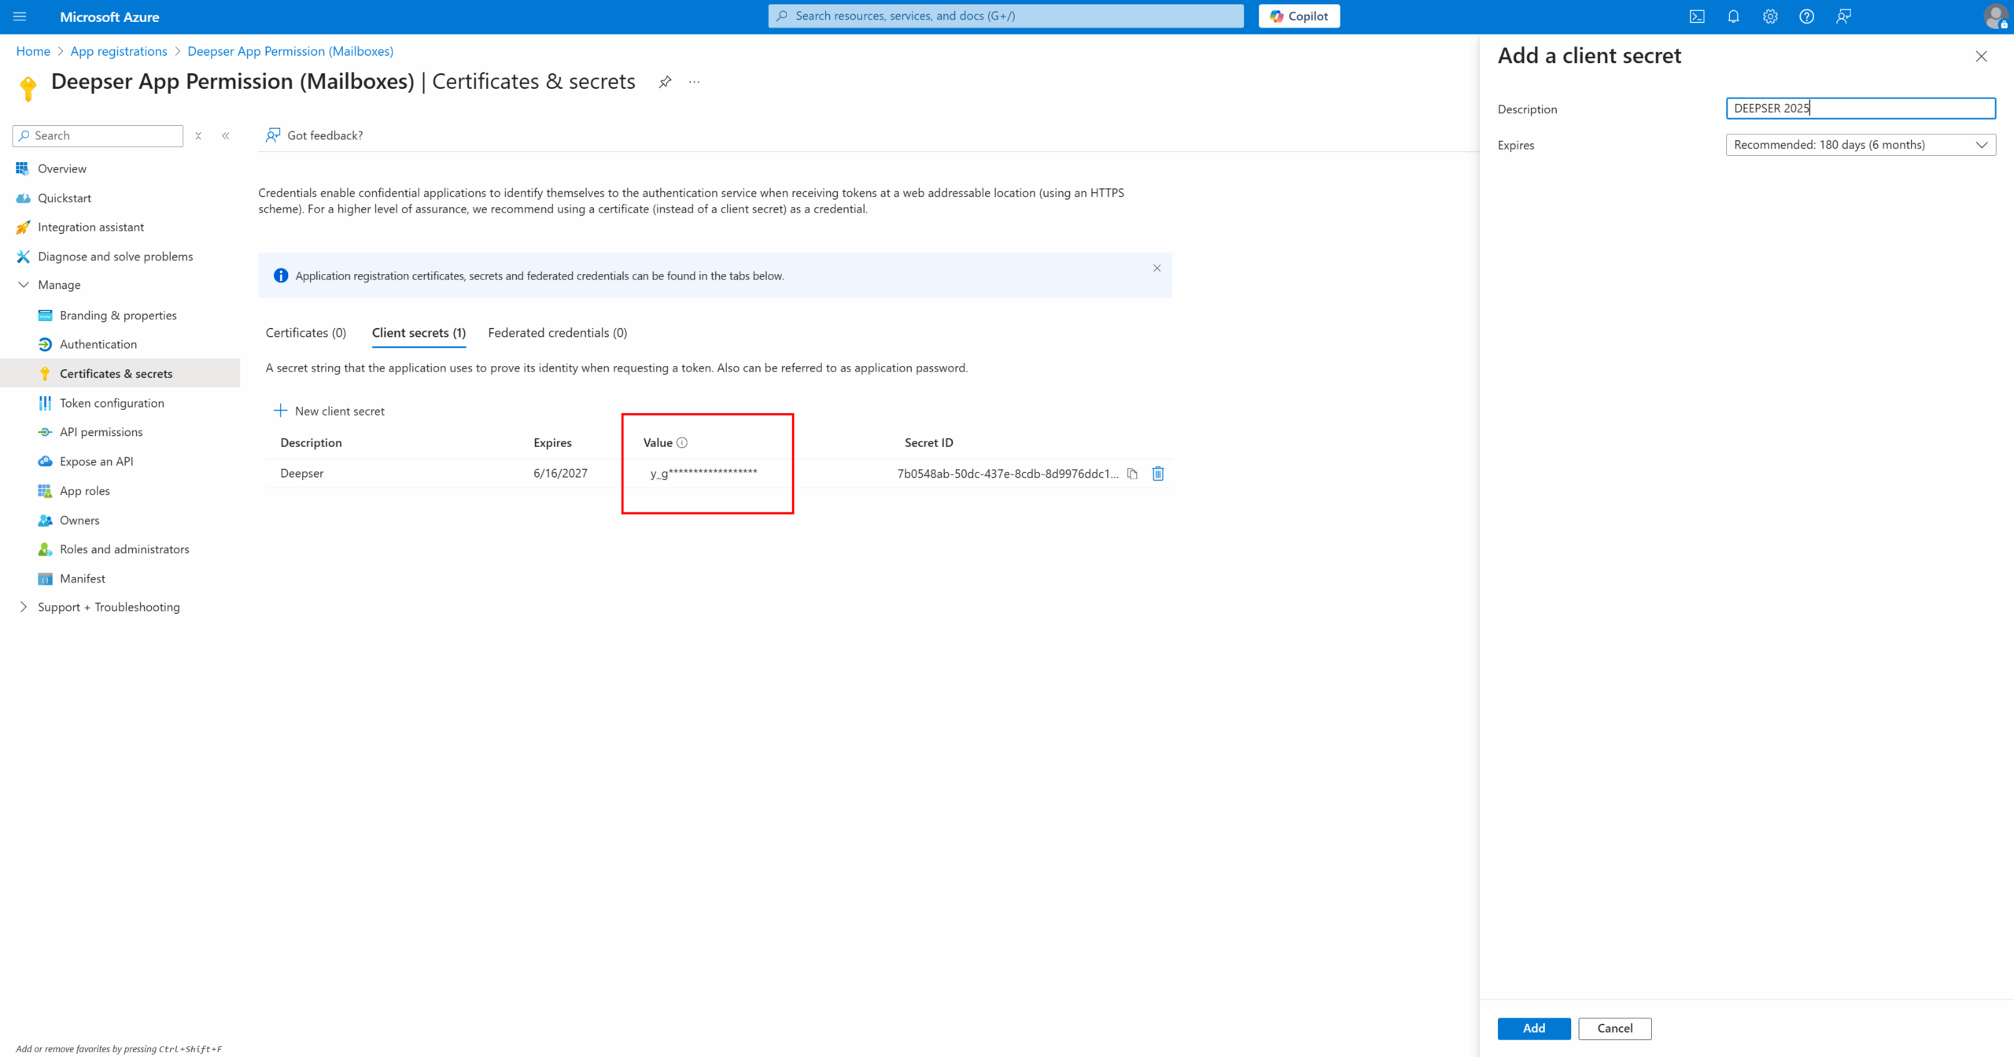
Task: Copy the Secret ID to clipboard
Action: (x=1132, y=473)
